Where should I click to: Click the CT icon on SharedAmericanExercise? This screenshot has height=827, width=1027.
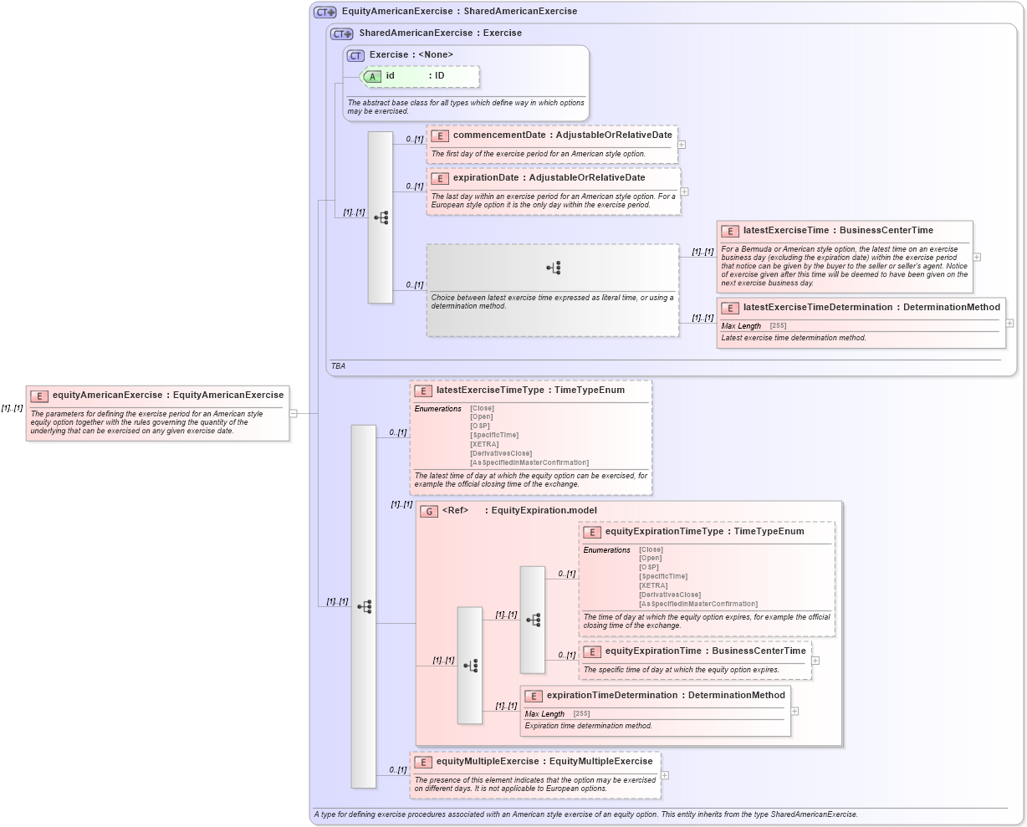[340, 33]
